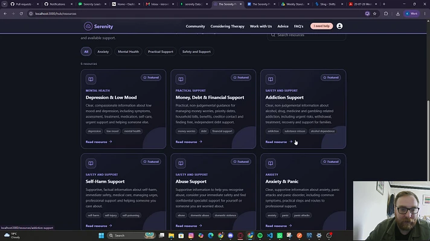The height and width of the screenshot is (241, 430).
Task: Select the Anxiety filter chip
Action: pyautogui.click(x=103, y=52)
